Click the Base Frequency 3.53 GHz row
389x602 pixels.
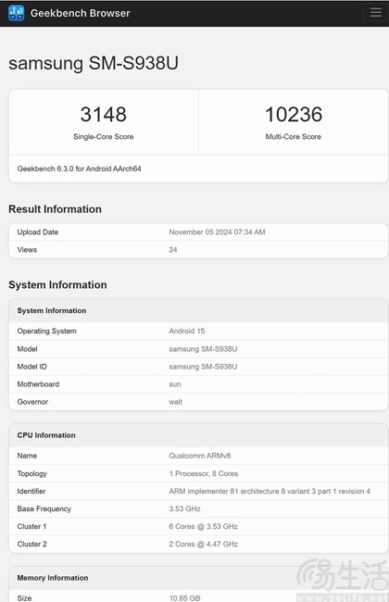pos(198,508)
